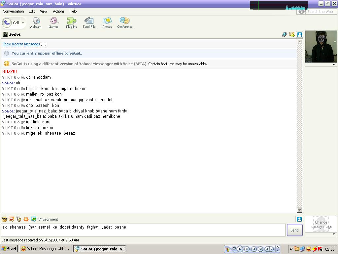Click Previous track on taskbar media player
338x254 pixels.
click(254, 249)
